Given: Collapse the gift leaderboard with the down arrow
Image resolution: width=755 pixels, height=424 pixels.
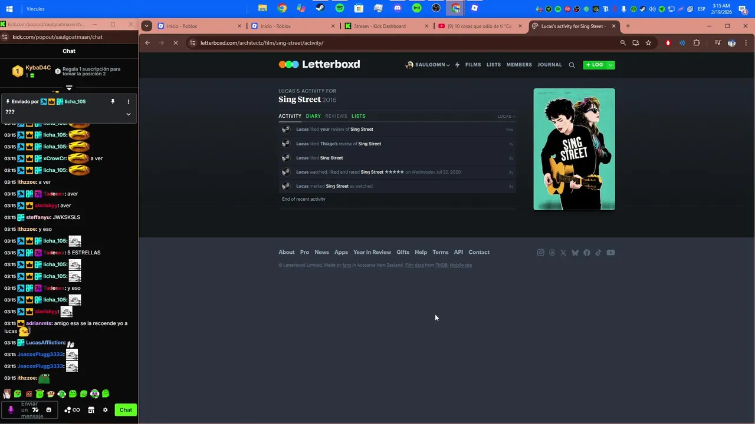Looking at the screenshot, I should tap(69, 88).
